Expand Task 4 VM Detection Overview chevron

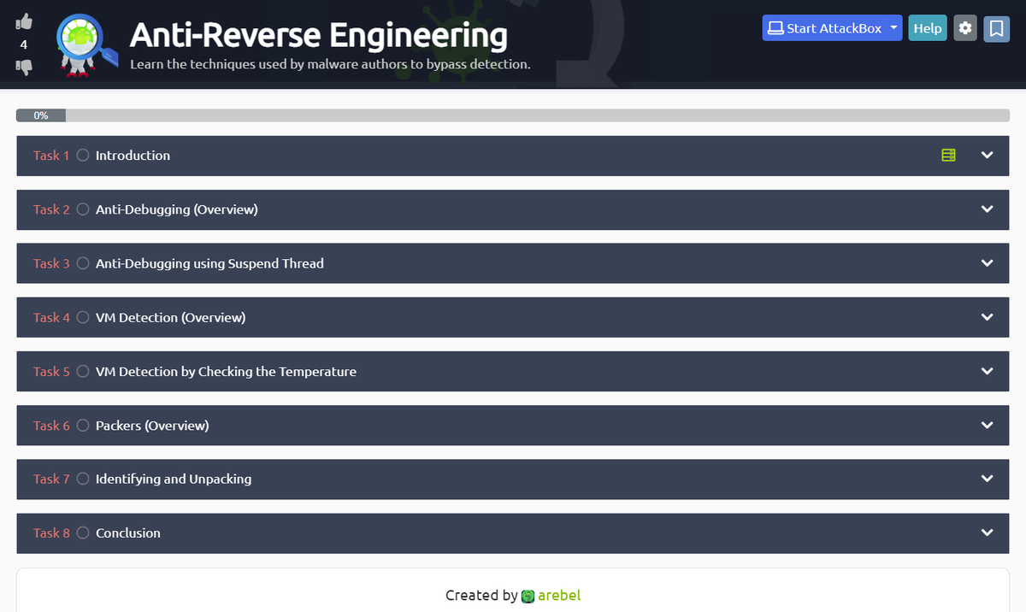pos(988,317)
